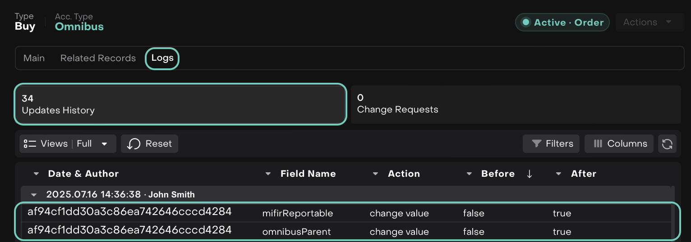Switch to the Main tab
This screenshot has width=691, height=242.
pyautogui.click(x=34, y=58)
